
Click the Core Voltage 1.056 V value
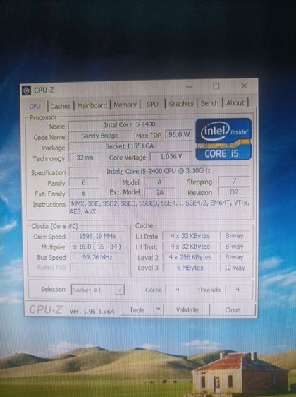171,157
